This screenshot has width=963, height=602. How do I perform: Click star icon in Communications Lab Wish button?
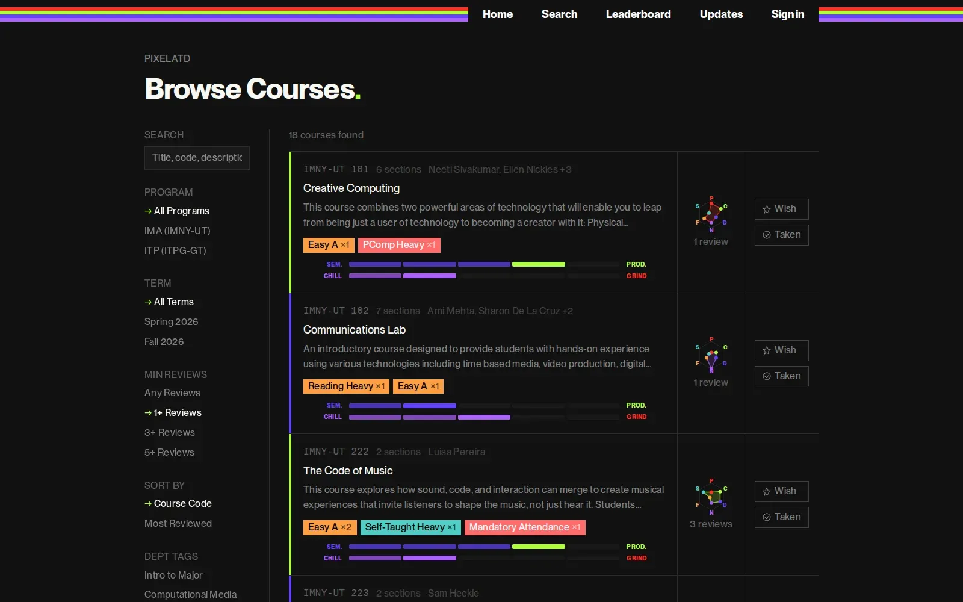767,350
